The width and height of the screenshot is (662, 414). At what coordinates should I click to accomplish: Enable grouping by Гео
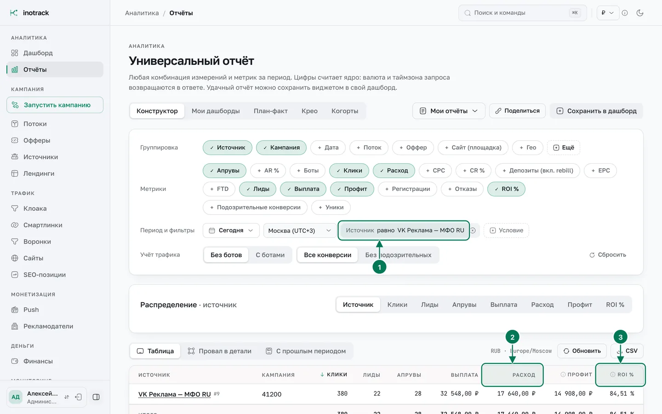pos(528,148)
